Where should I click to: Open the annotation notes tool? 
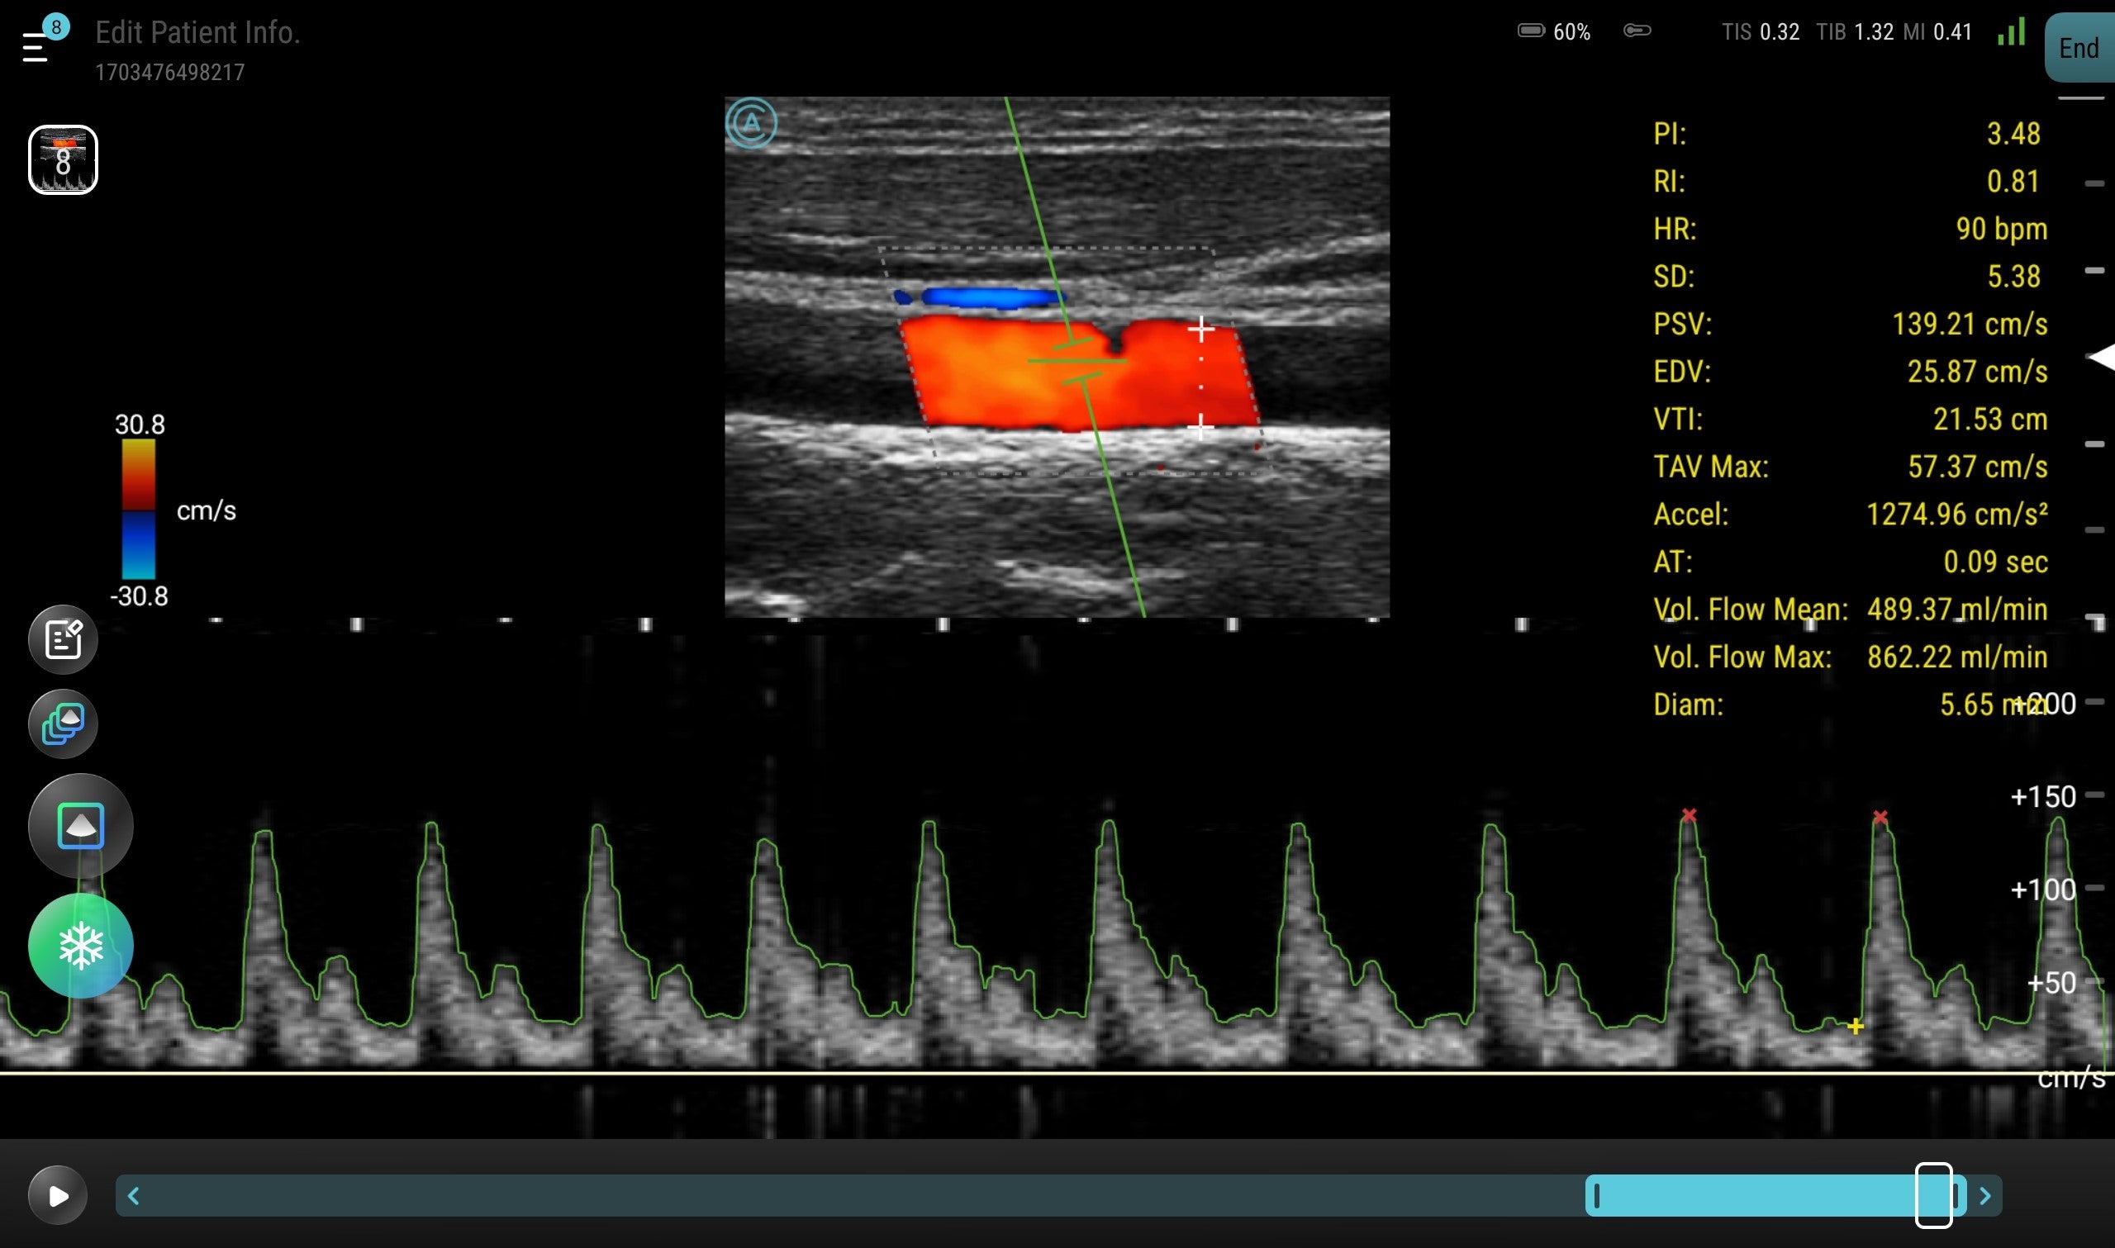(x=63, y=639)
